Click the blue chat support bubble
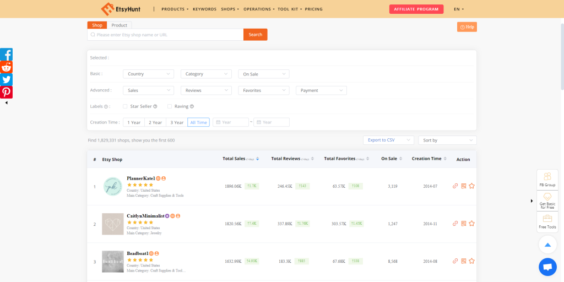Viewport: 564px width, 282px height. 547,267
